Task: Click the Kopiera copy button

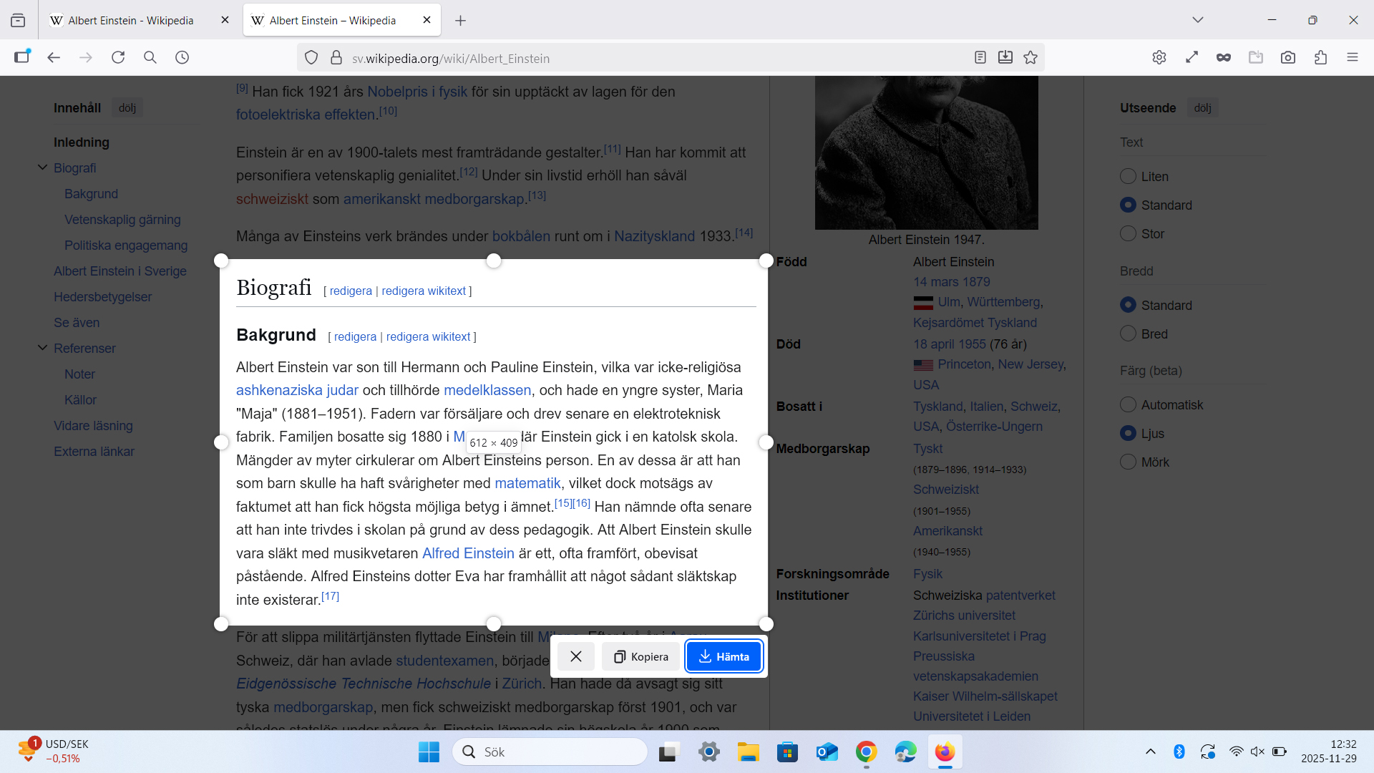Action: [640, 656]
